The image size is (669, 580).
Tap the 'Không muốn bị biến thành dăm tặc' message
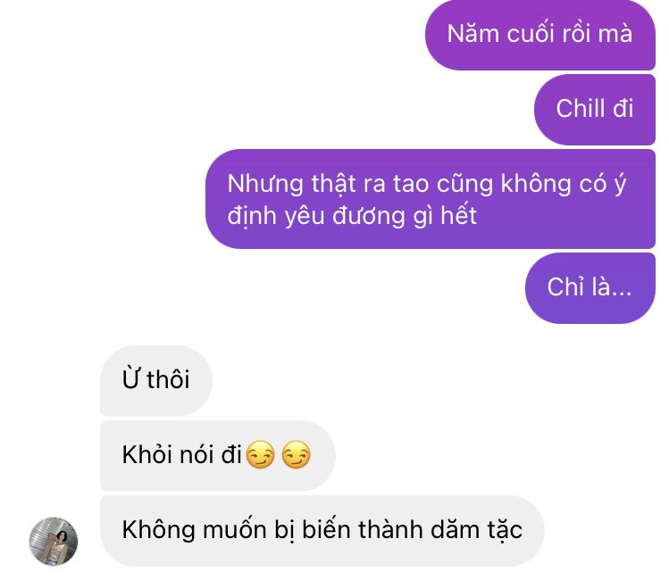(x=322, y=531)
